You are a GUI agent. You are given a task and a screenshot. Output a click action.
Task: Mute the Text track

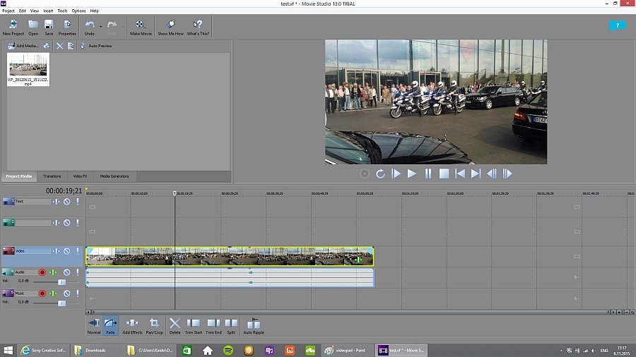click(x=67, y=202)
